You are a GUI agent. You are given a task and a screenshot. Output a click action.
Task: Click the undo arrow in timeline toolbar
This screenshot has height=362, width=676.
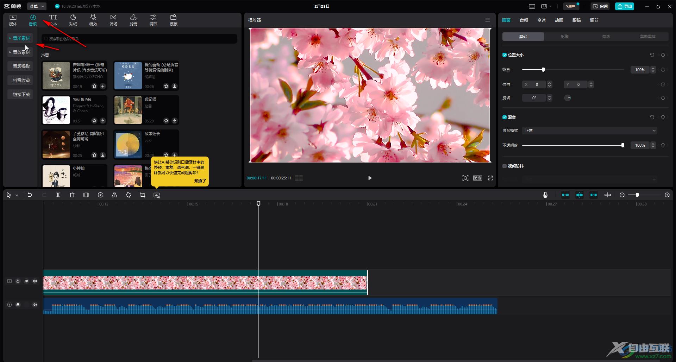(30, 195)
